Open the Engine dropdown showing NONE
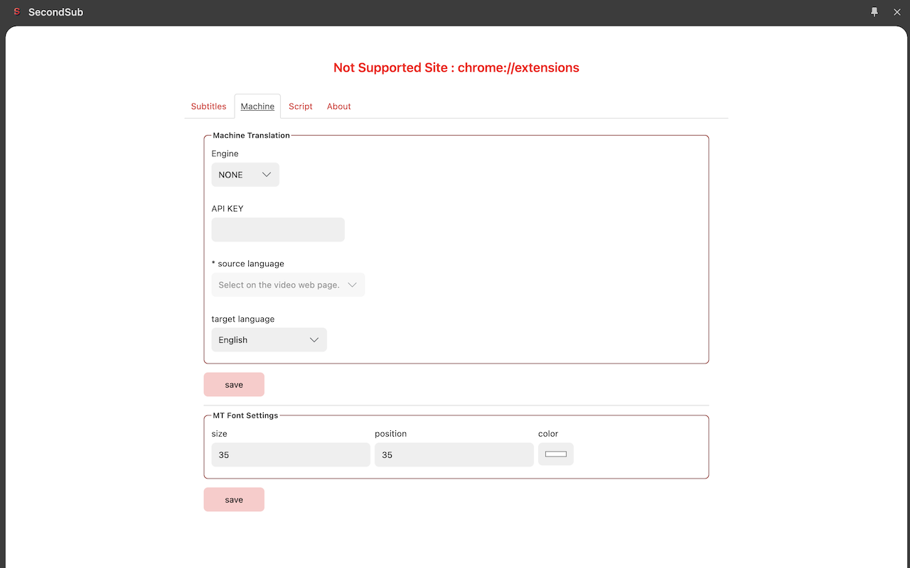 [245, 175]
